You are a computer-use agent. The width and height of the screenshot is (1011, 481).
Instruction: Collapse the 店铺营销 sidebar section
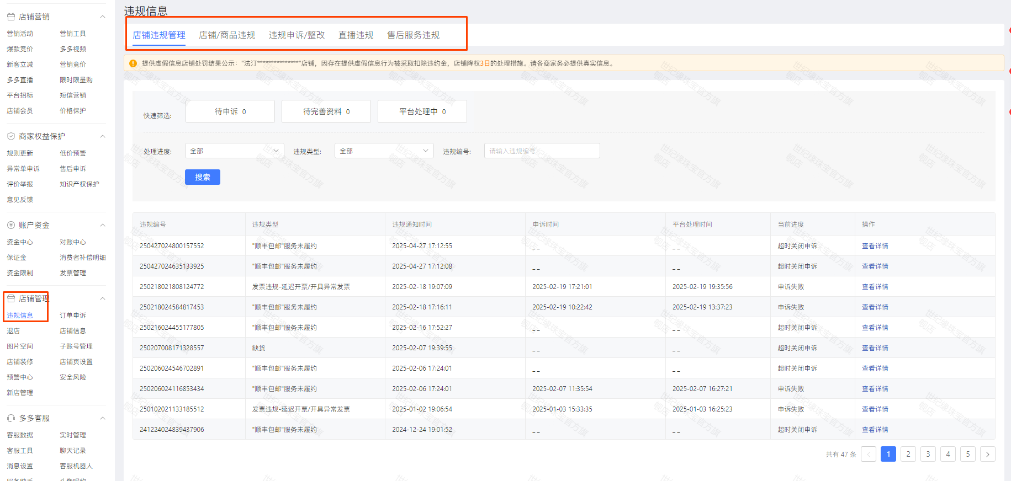click(x=103, y=17)
